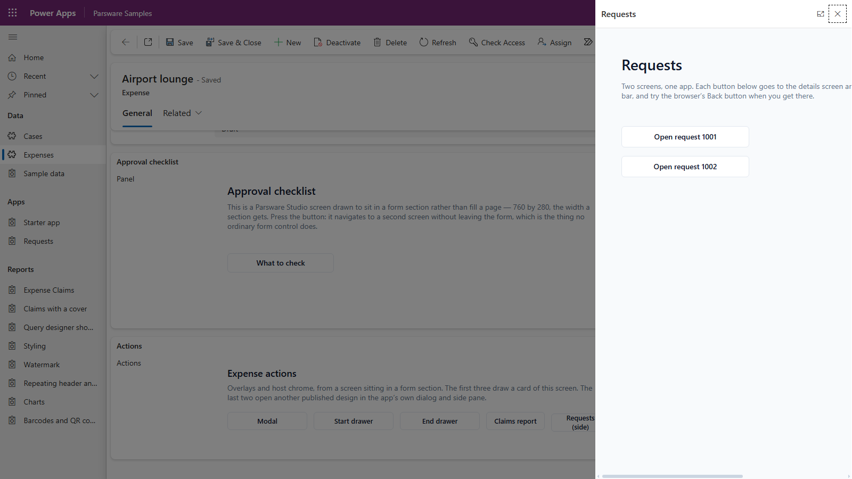852x479 pixels.
Task: Choose Save & Close command
Action: point(234,42)
